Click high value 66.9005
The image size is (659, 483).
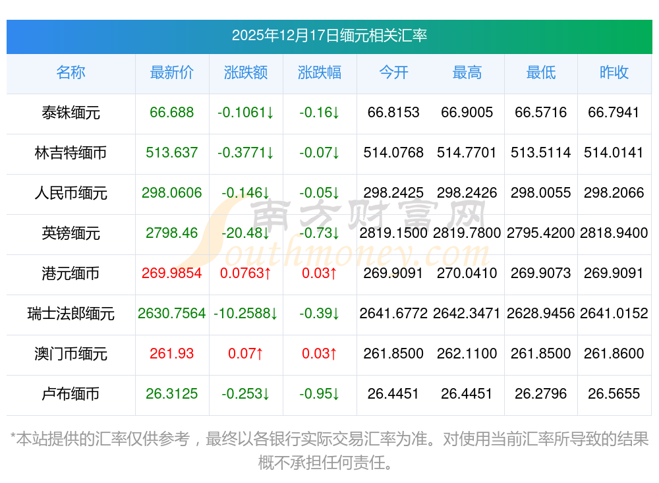pyautogui.click(x=467, y=112)
